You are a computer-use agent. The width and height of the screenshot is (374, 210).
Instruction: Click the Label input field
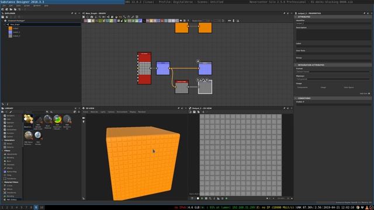tap(334, 46)
